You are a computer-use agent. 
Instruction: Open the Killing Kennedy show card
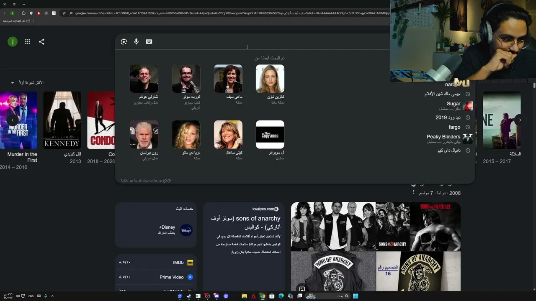62,128
